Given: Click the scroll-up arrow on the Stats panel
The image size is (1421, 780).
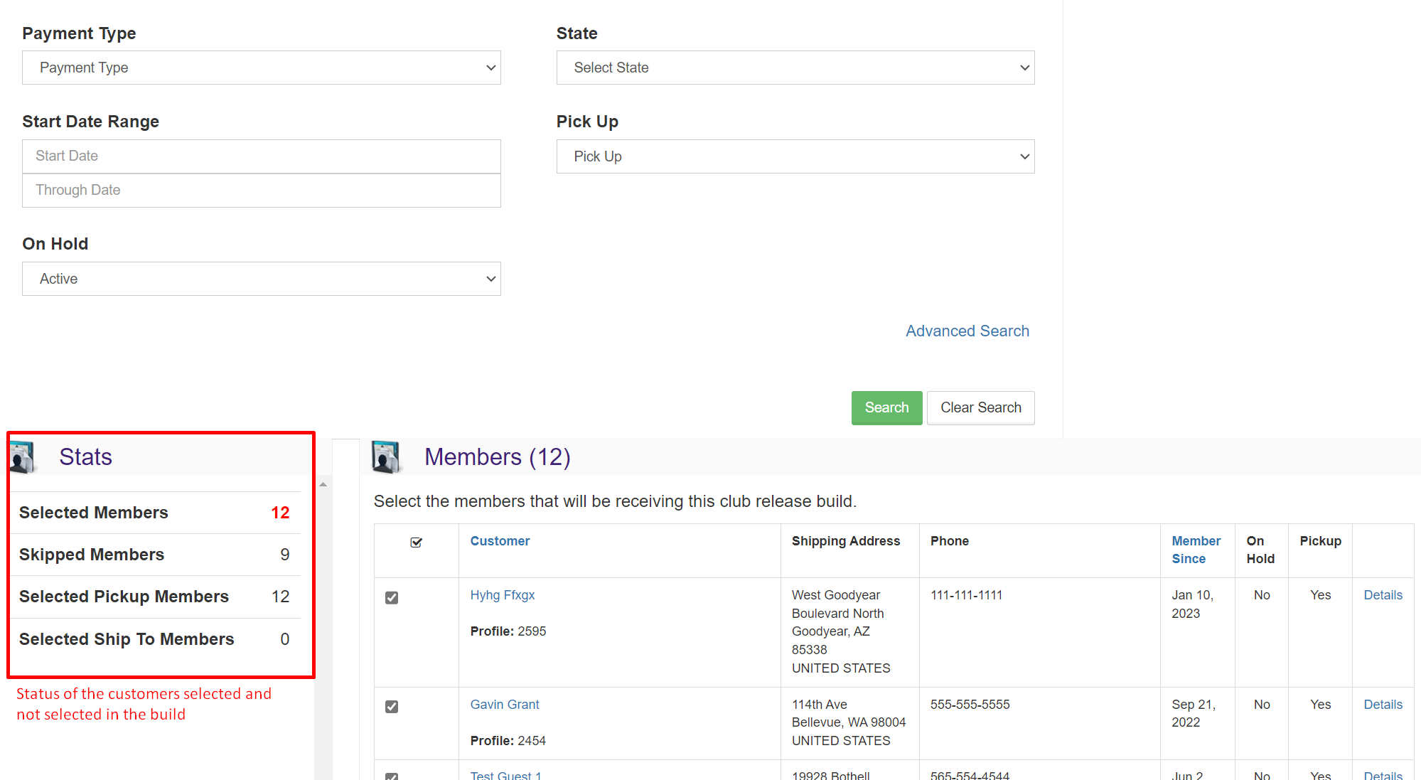Looking at the screenshot, I should 323,484.
